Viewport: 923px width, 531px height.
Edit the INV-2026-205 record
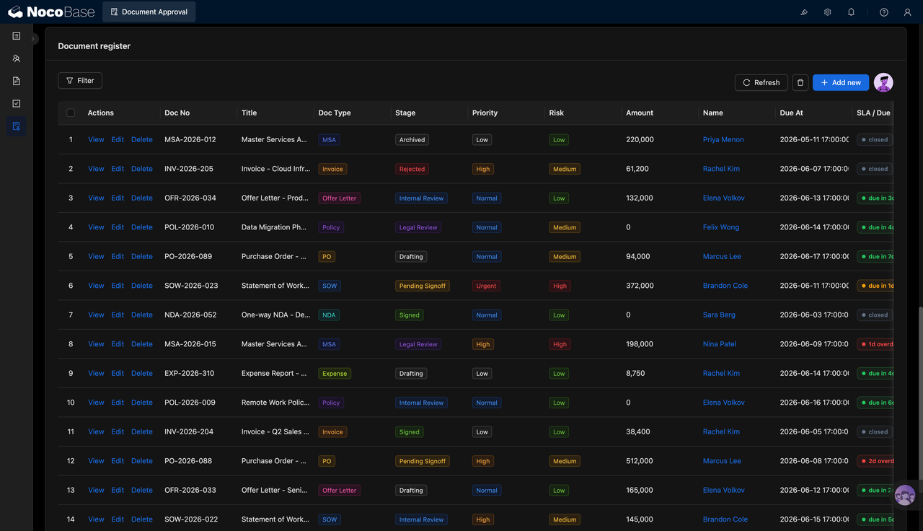coord(118,169)
